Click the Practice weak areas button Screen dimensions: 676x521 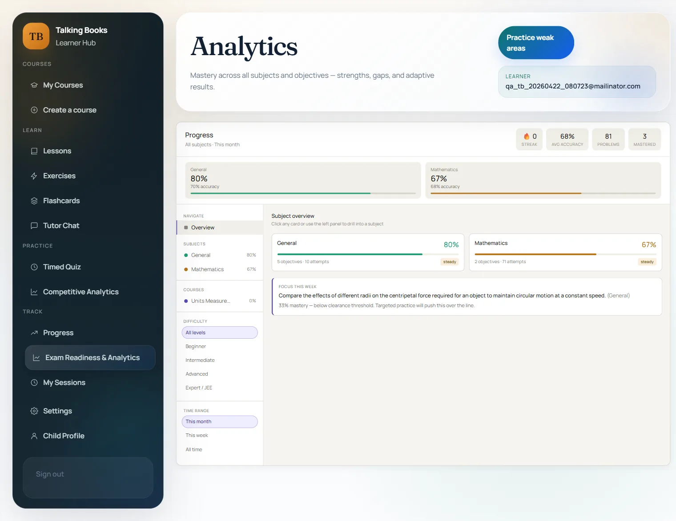pyautogui.click(x=536, y=43)
